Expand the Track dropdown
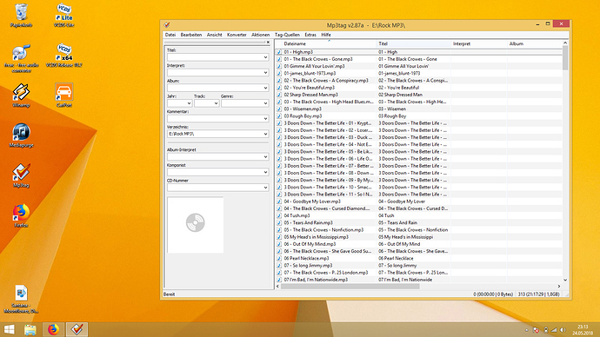Screen dimensions: 600x337 click(216, 103)
